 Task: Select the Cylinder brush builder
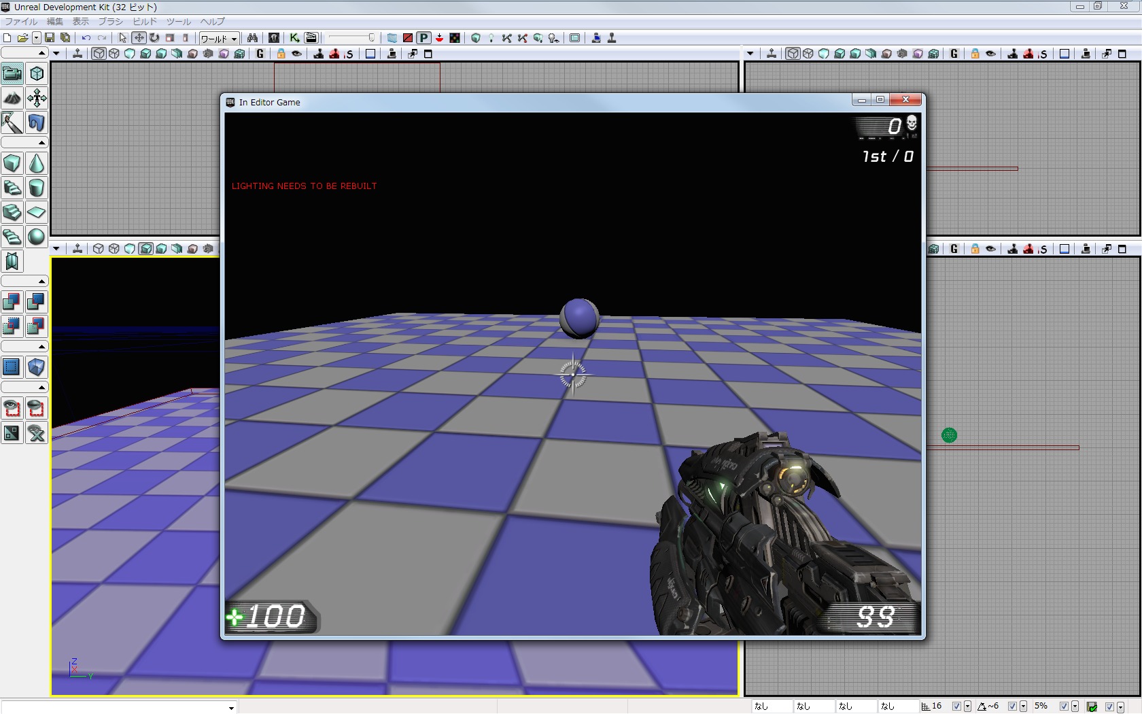37,188
